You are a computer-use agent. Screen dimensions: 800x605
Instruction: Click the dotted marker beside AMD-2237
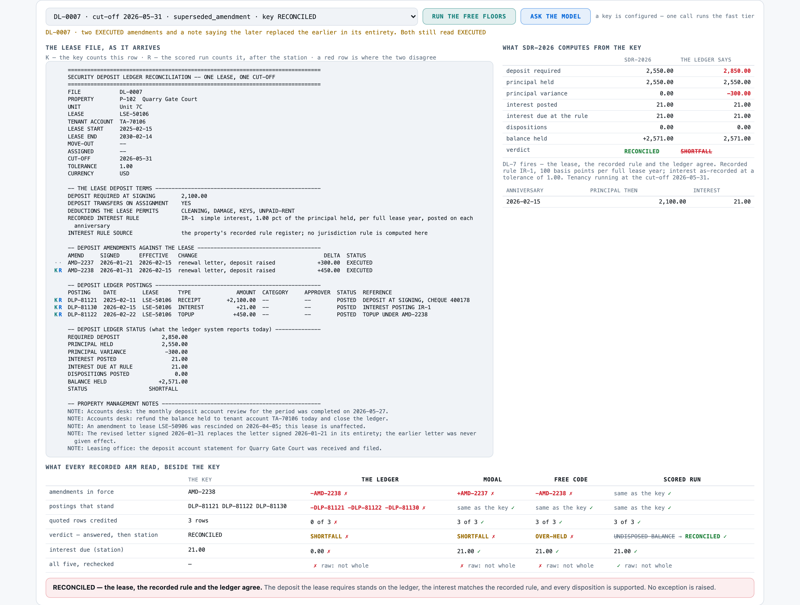pos(58,263)
